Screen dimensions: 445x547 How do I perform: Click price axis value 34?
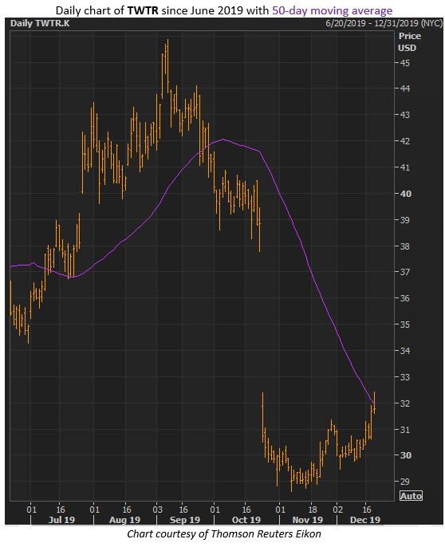pos(405,351)
